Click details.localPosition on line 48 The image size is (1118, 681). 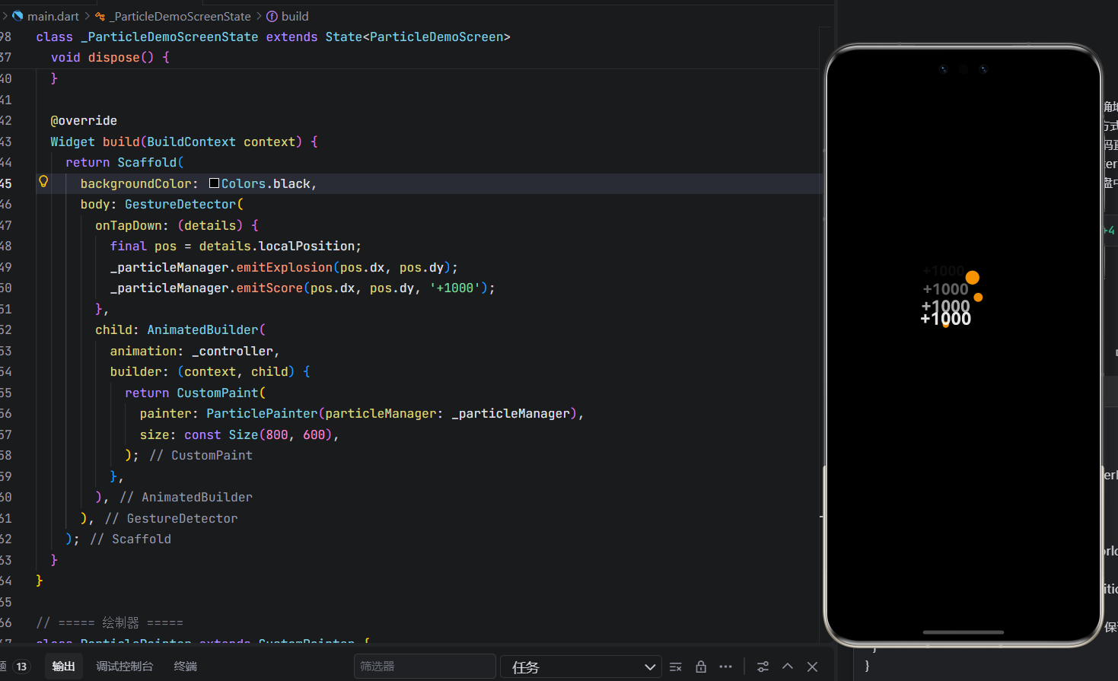point(277,246)
